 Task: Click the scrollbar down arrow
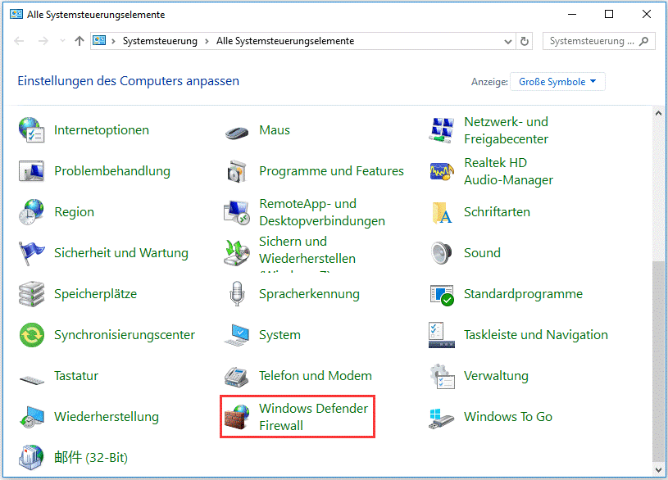(x=658, y=470)
